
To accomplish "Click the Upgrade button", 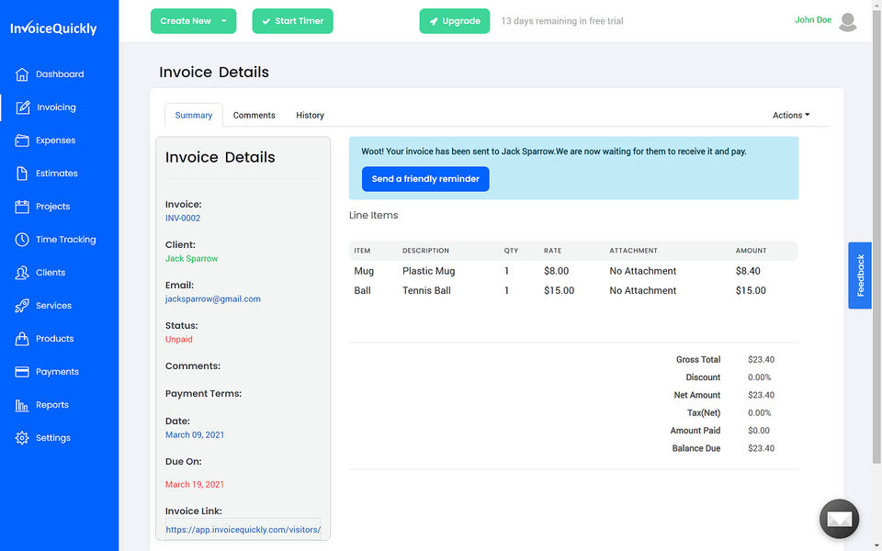I will 455,21.
